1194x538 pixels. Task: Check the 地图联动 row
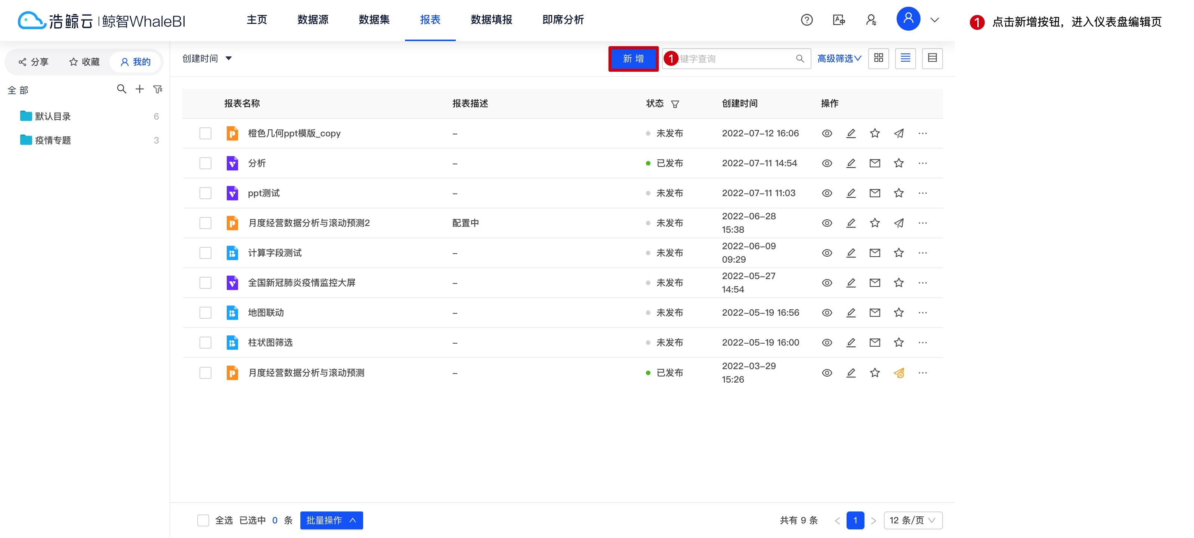[x=205, y=313]
